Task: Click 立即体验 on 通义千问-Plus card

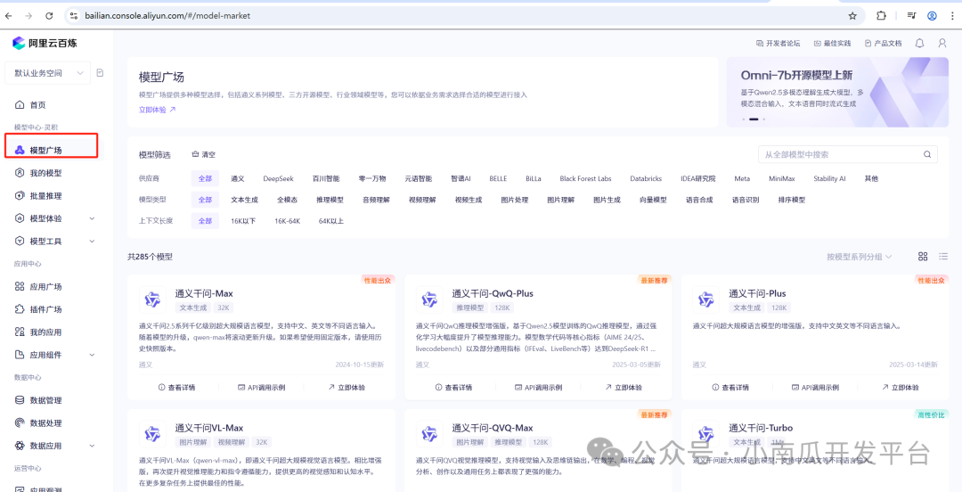Action: pos(900,388)
